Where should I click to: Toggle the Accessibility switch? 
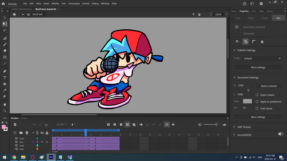coord(281,134)
